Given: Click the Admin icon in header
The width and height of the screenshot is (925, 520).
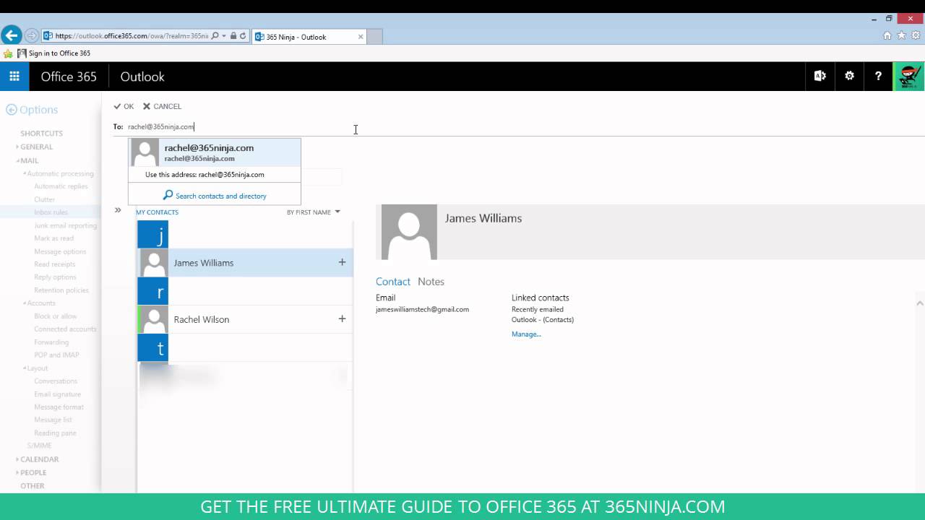Looking at the screenshot, I should (x=820, y=76).
